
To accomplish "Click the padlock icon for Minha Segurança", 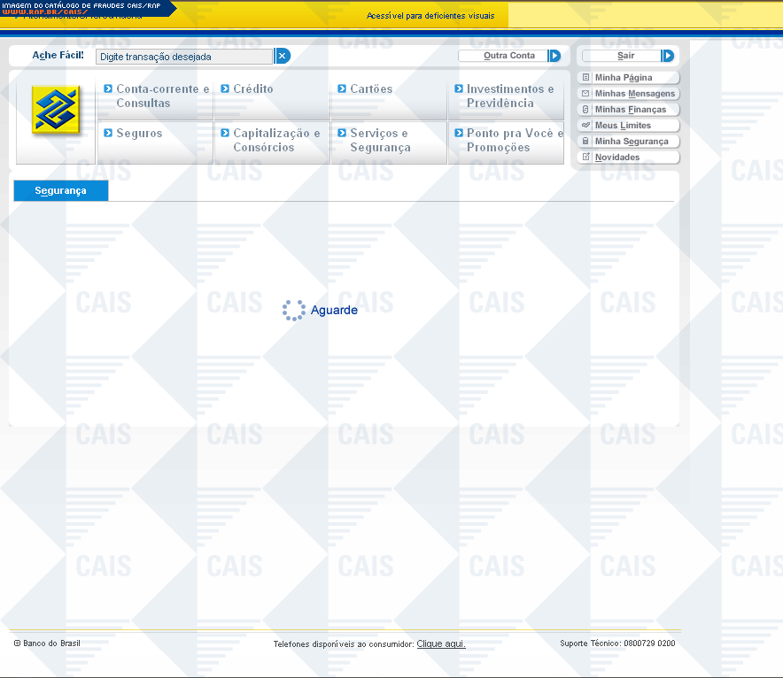I will pos(585,142).
